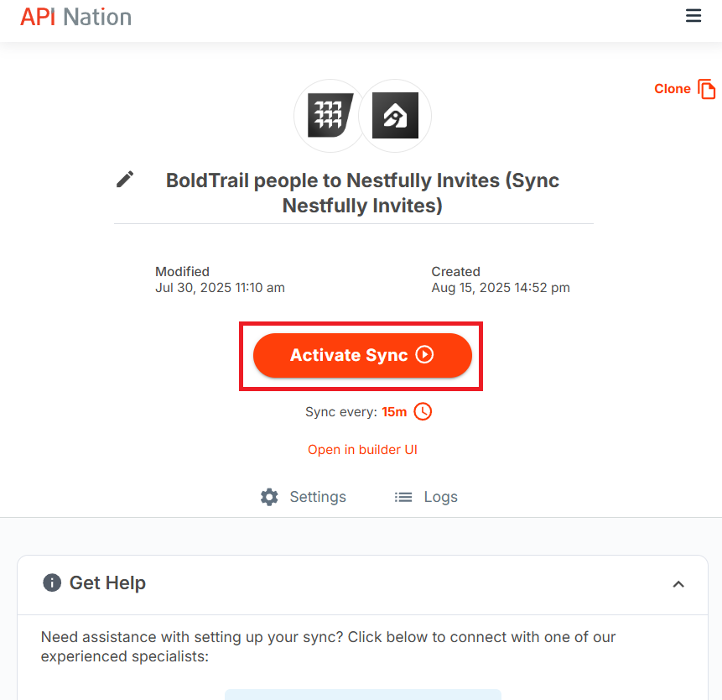
Task: Click the clock icon beside sync interval
Action: tap(423, 411)
